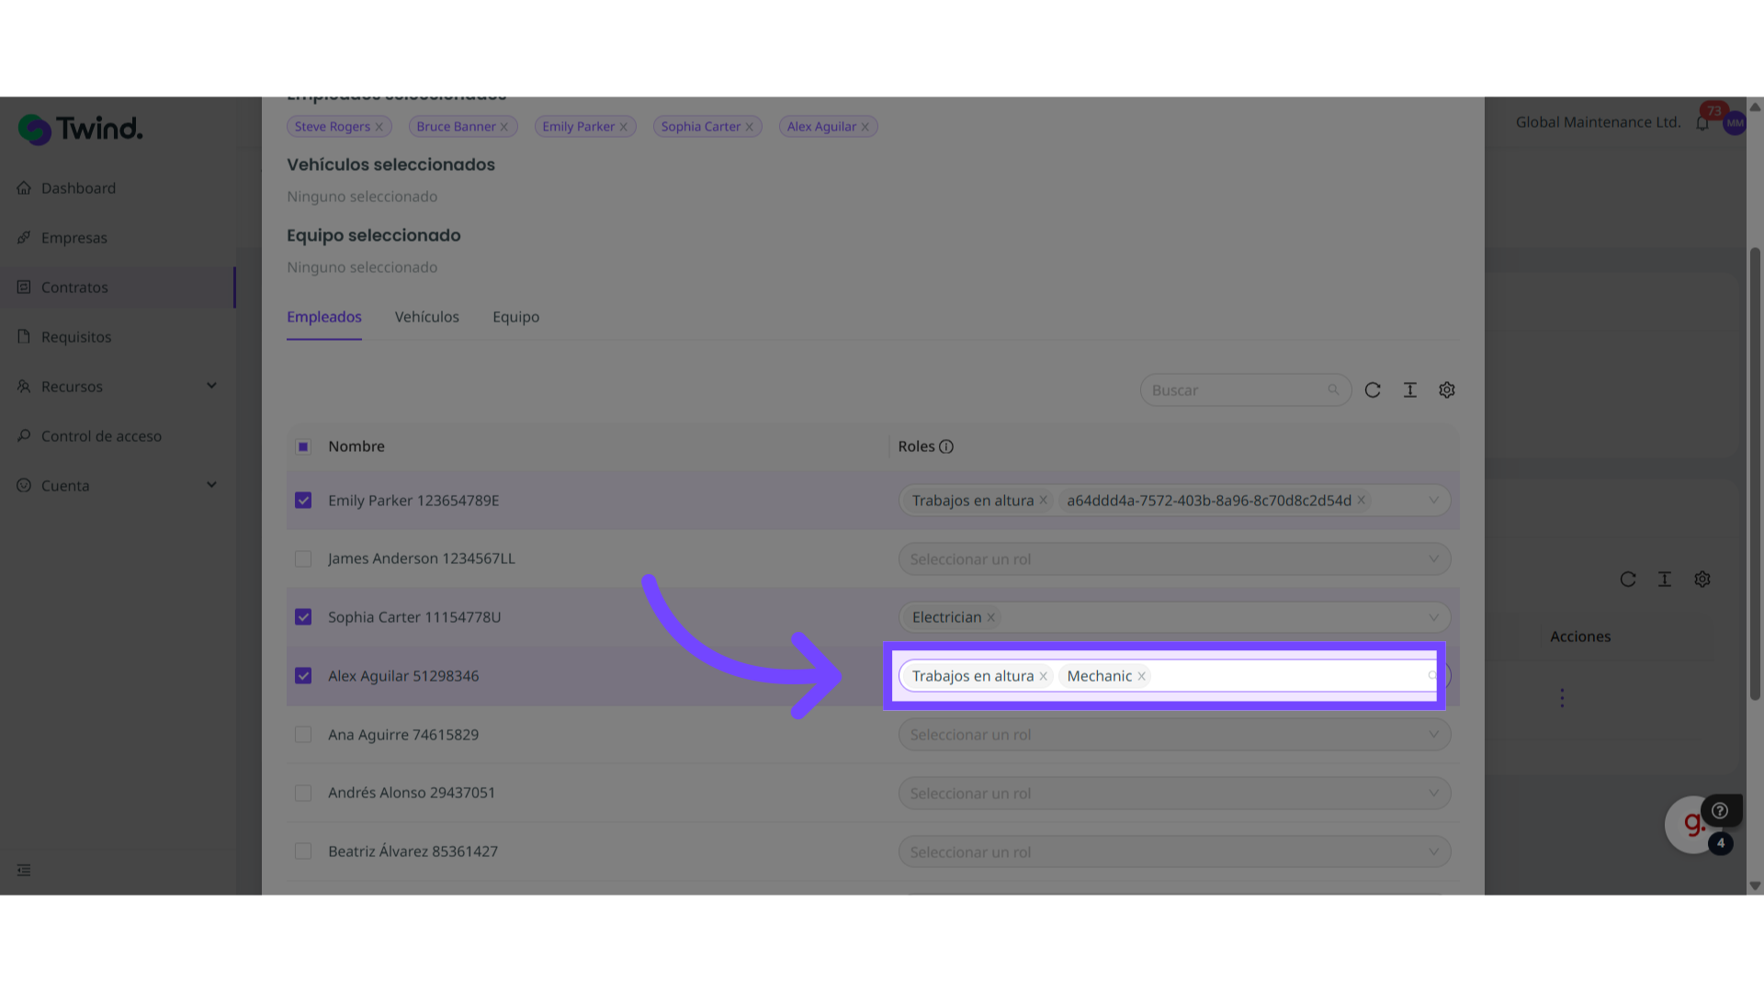Click the refresh icon beside Buscar
The image size is (1764, 992).
1373,390
